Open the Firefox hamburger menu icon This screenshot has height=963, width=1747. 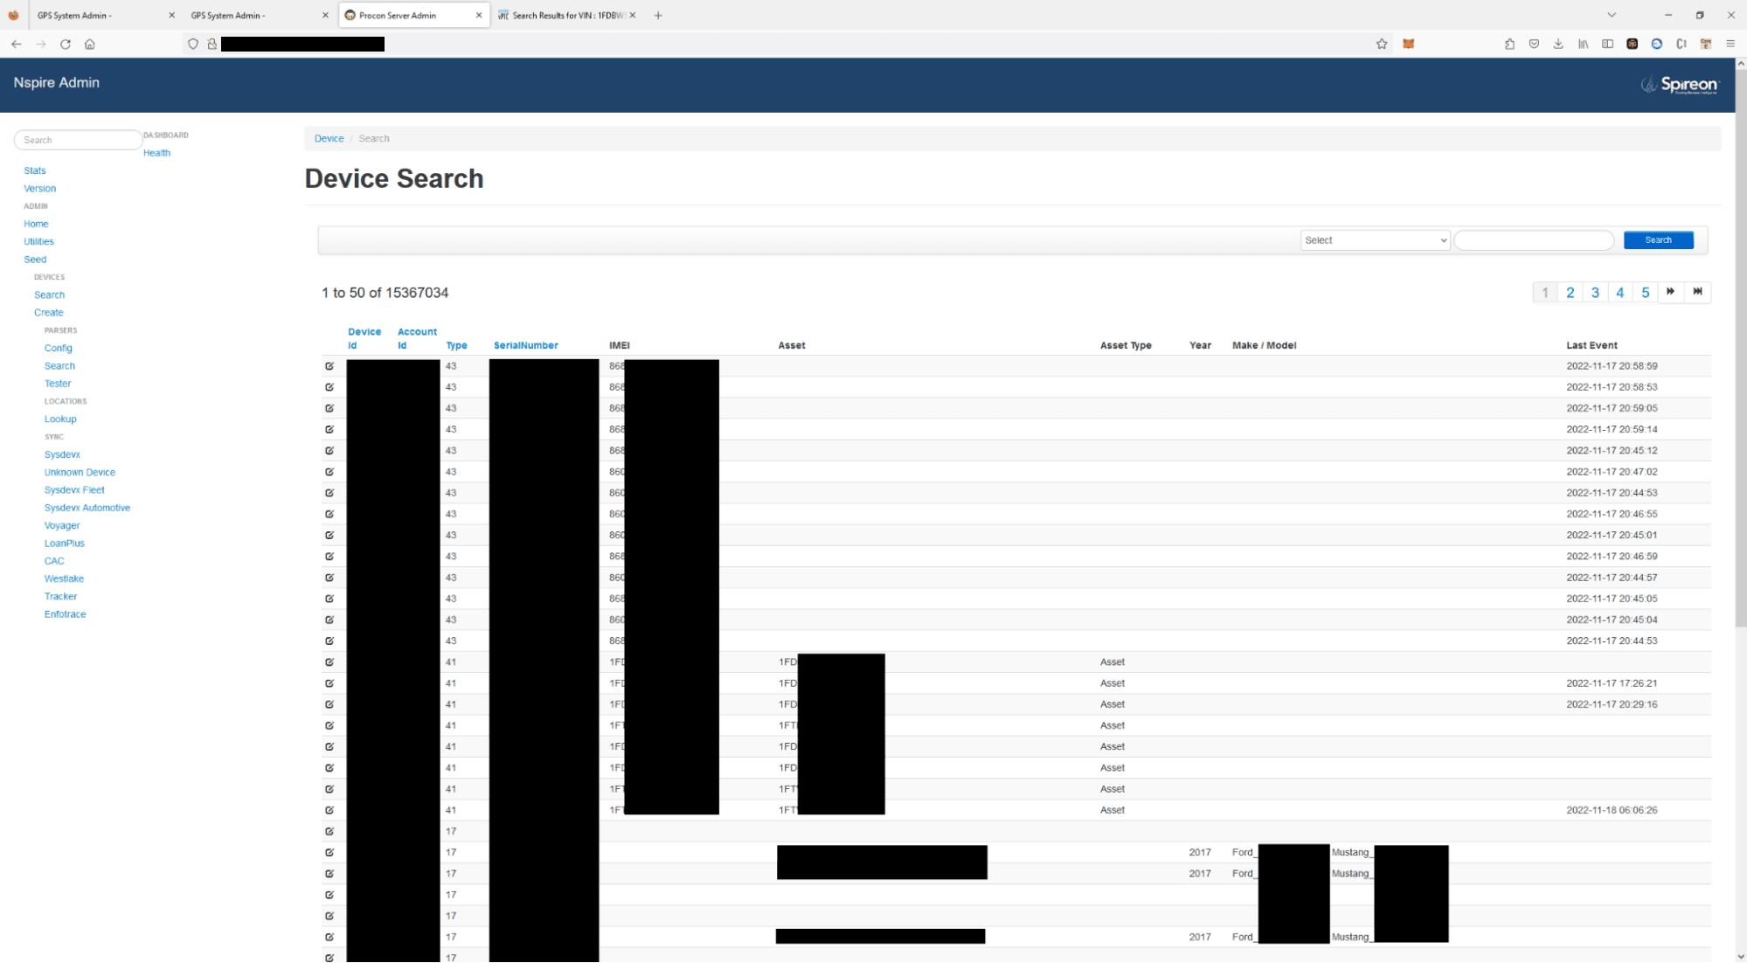pyautogui.click(x=1730, y=44)
